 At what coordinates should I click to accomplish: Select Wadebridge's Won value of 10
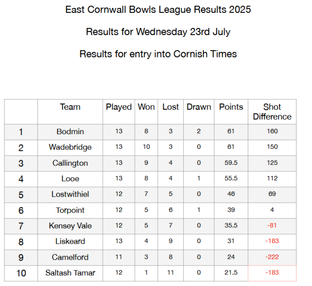(x=146, y=148)
